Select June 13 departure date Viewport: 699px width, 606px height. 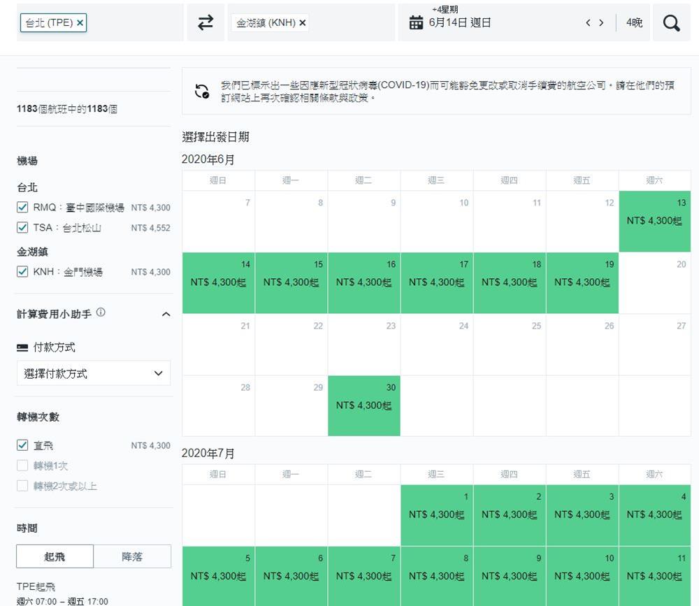click(x=654, y=221)
